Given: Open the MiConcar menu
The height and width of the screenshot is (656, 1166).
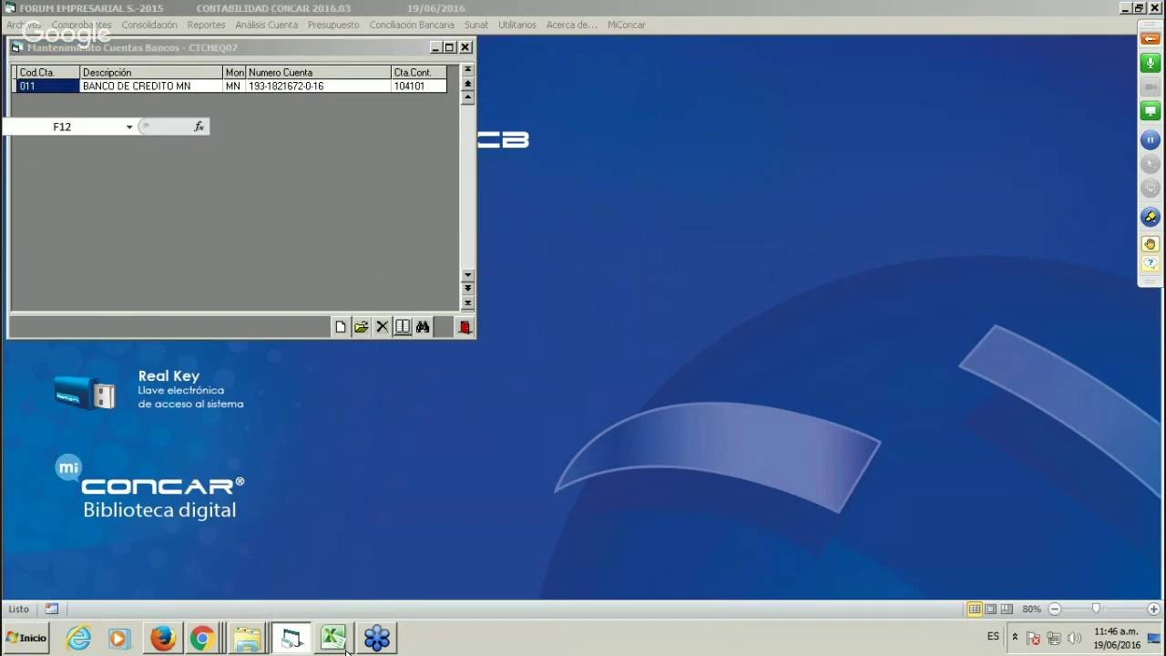Looking at the screenshot, I should click(627, 25).
